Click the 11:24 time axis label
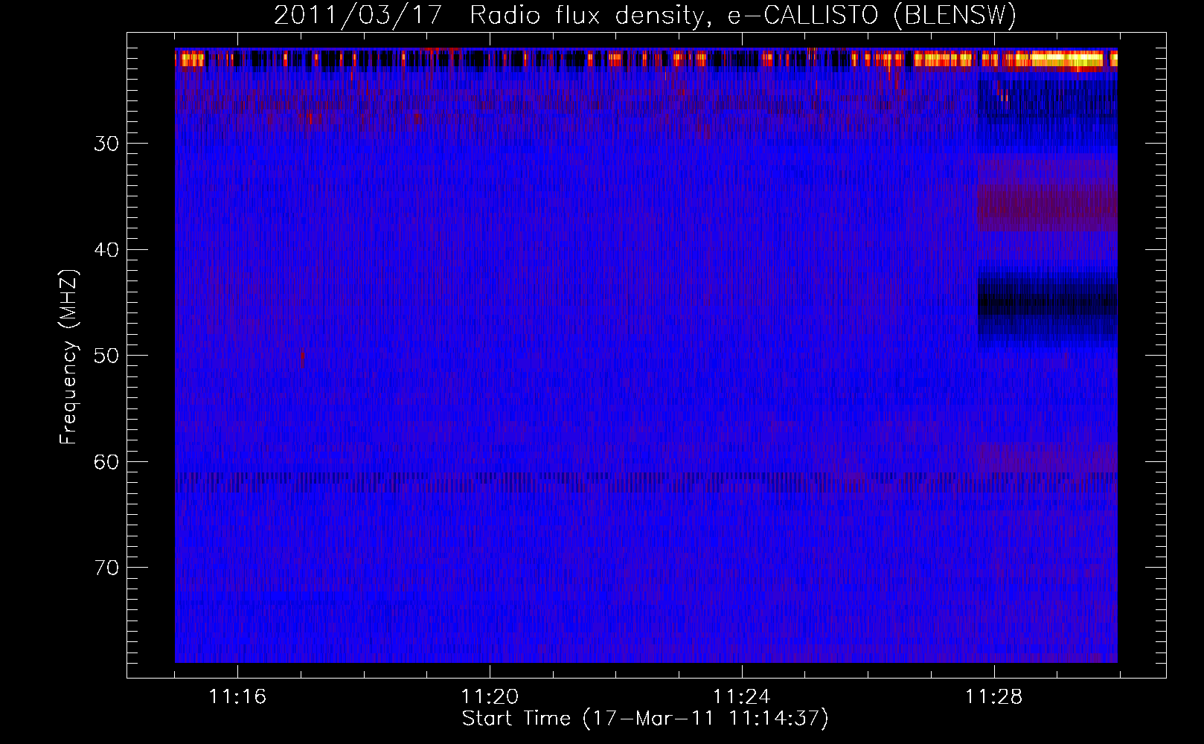The image size is (1204, 744). coord(741,697)
